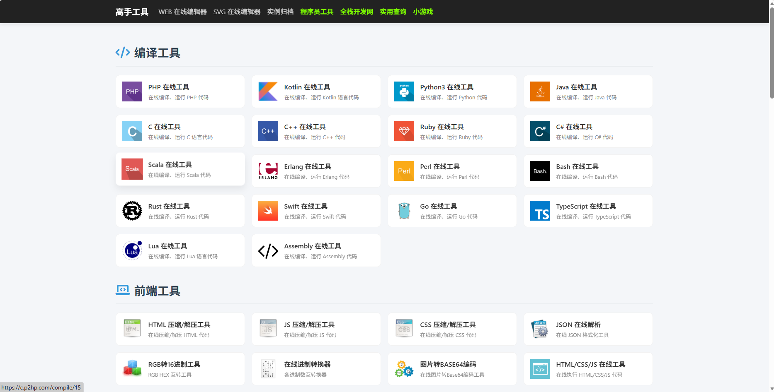Click the TypeScript TS icon
Screen dimensions: 774x392
tap(540, 211)
